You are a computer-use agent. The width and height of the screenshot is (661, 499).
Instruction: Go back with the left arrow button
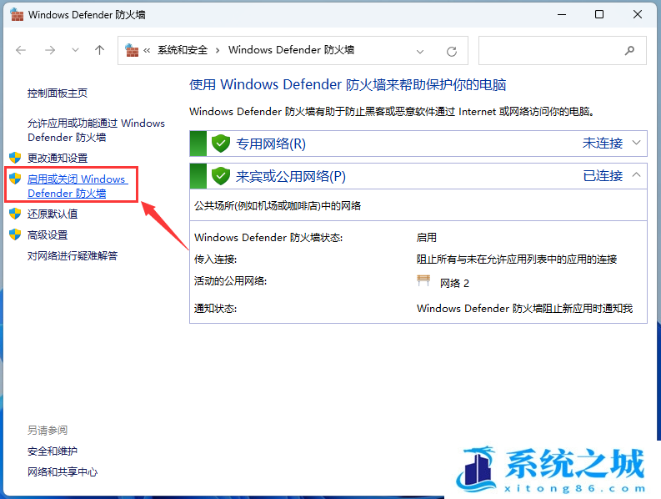click(21, 50)
